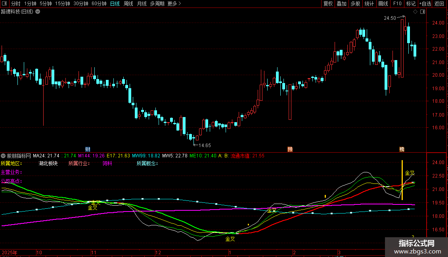448x257 pixels.
Task: Switch to the 周线 weekly chart tab
Action: tap(128, 4)
